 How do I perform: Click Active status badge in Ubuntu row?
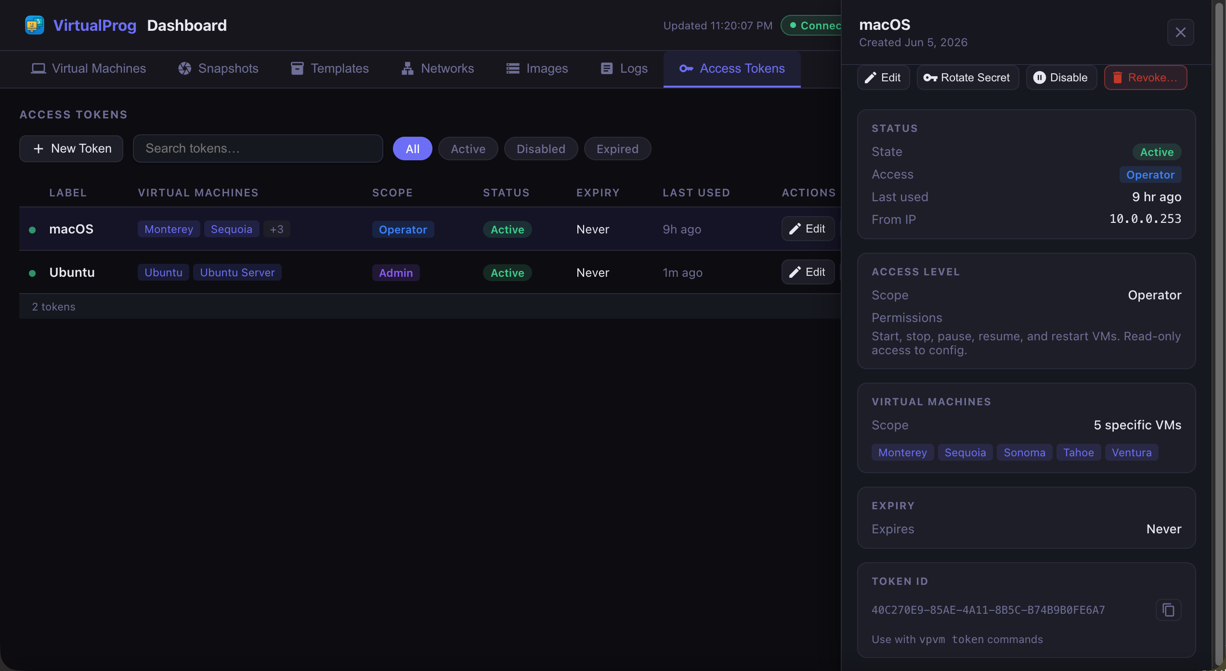point(508,273)
